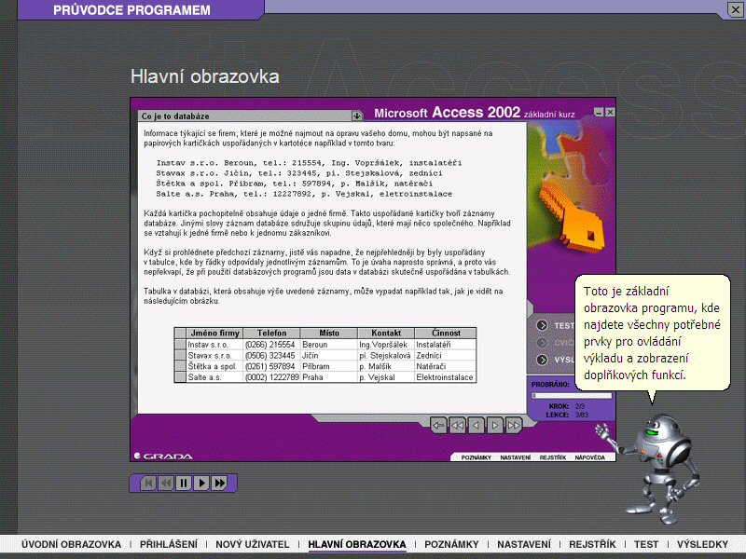Viewport: 746px width, 559px height.
Task: Close the Průvodce programem guide window
Action: pyautogui.click(x=735, y=9)
